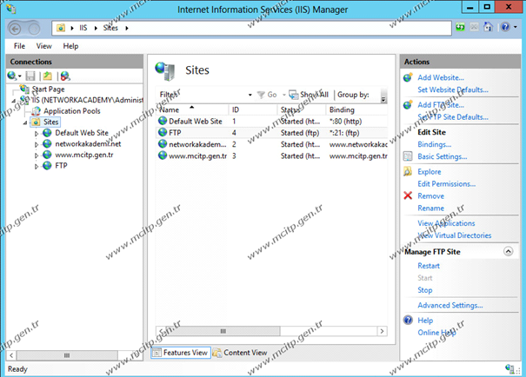Viewport: 526px width, 377px height.
Task: Click the Connections pane scroll-left arrow
Action: (x=11, y=355)
